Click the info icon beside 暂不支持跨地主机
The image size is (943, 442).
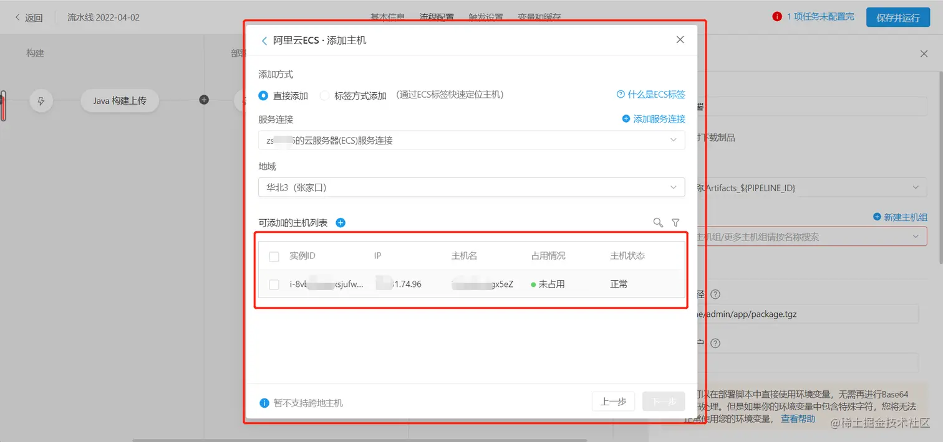click(x=264, y=403)
